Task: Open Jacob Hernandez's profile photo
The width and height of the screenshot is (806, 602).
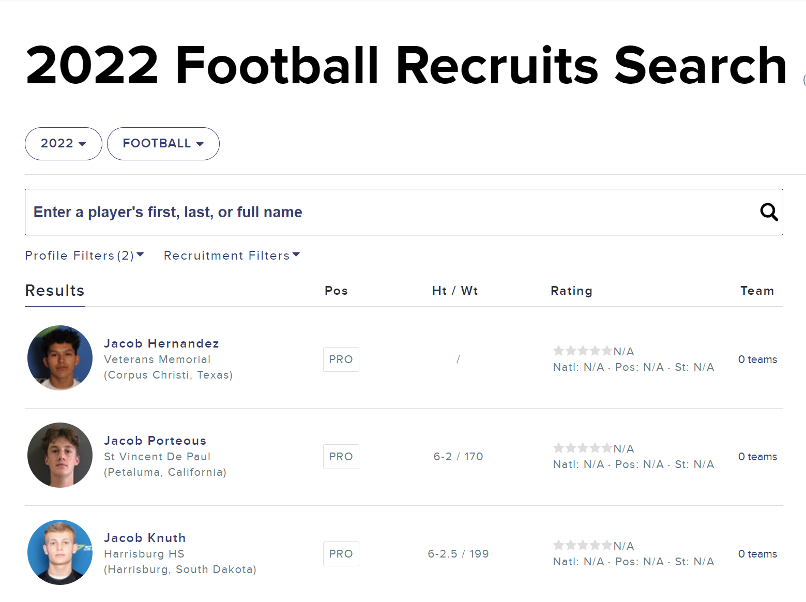Action: [x=60, y=358]
